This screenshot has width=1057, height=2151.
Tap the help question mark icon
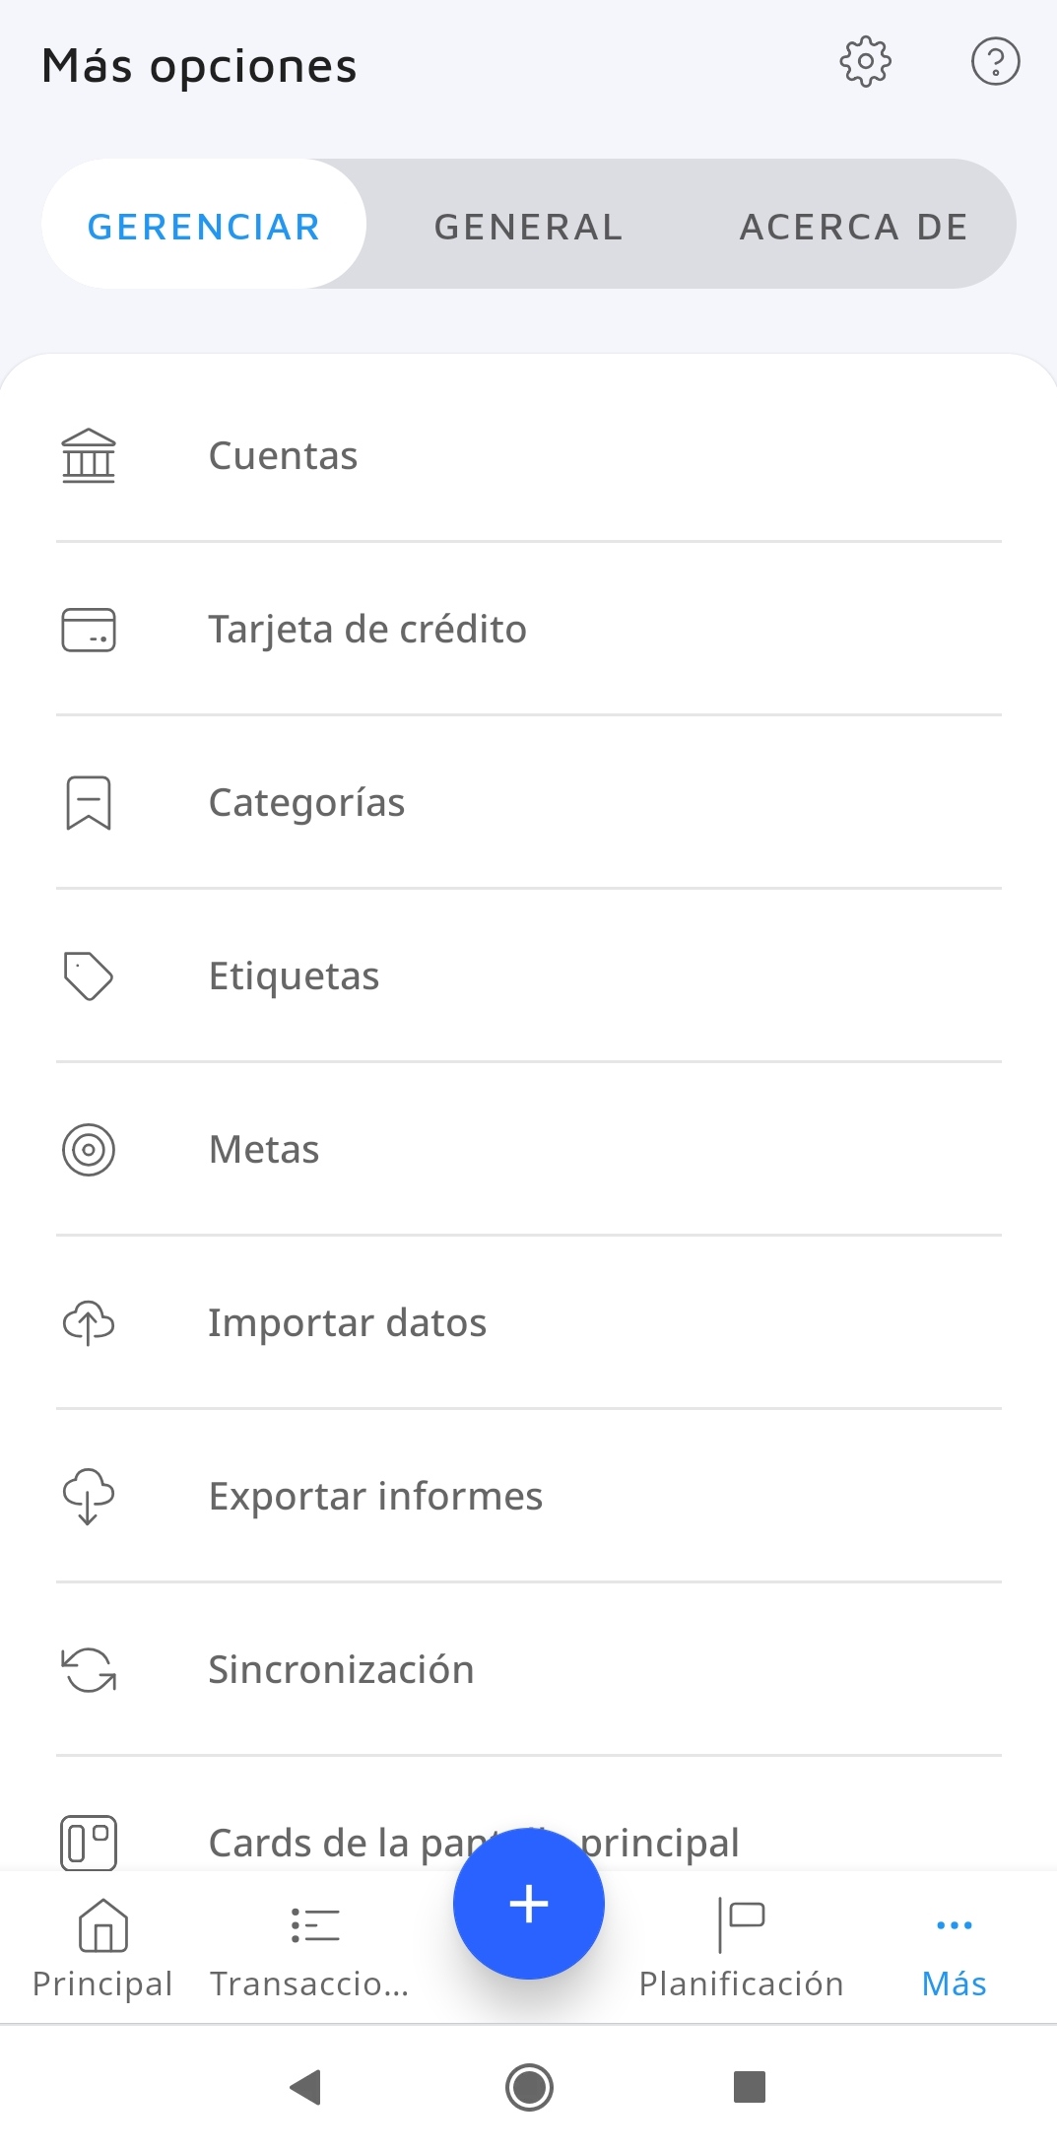coord(995,62)
